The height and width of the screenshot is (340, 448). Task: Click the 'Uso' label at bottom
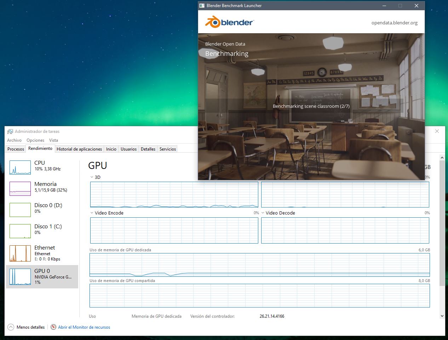(x=92, y=316)
